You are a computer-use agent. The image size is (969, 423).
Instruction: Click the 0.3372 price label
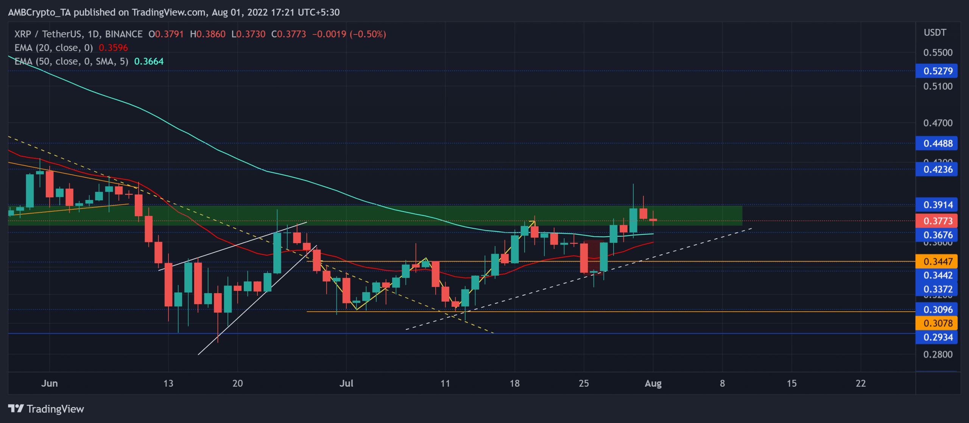(936, 289)
